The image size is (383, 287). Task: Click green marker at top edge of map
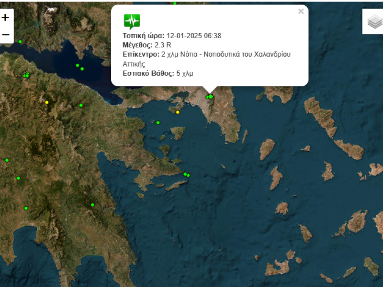pos(175,3)
